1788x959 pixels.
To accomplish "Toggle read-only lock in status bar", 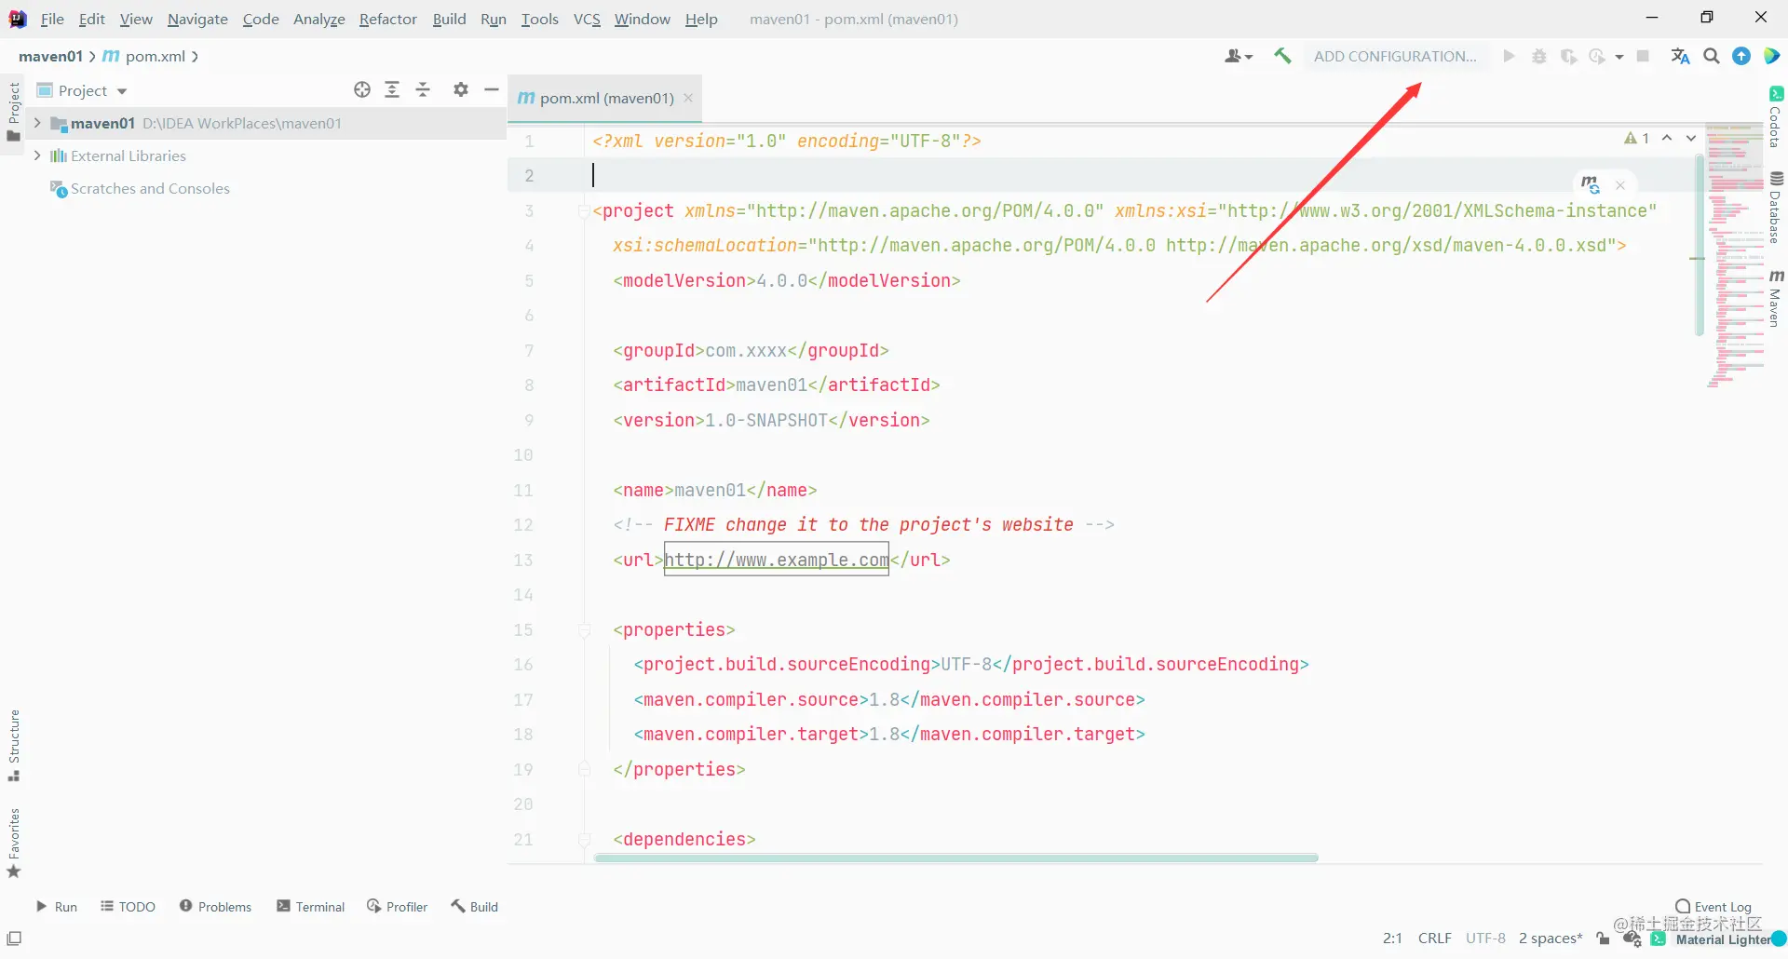I will (1603, 939).
